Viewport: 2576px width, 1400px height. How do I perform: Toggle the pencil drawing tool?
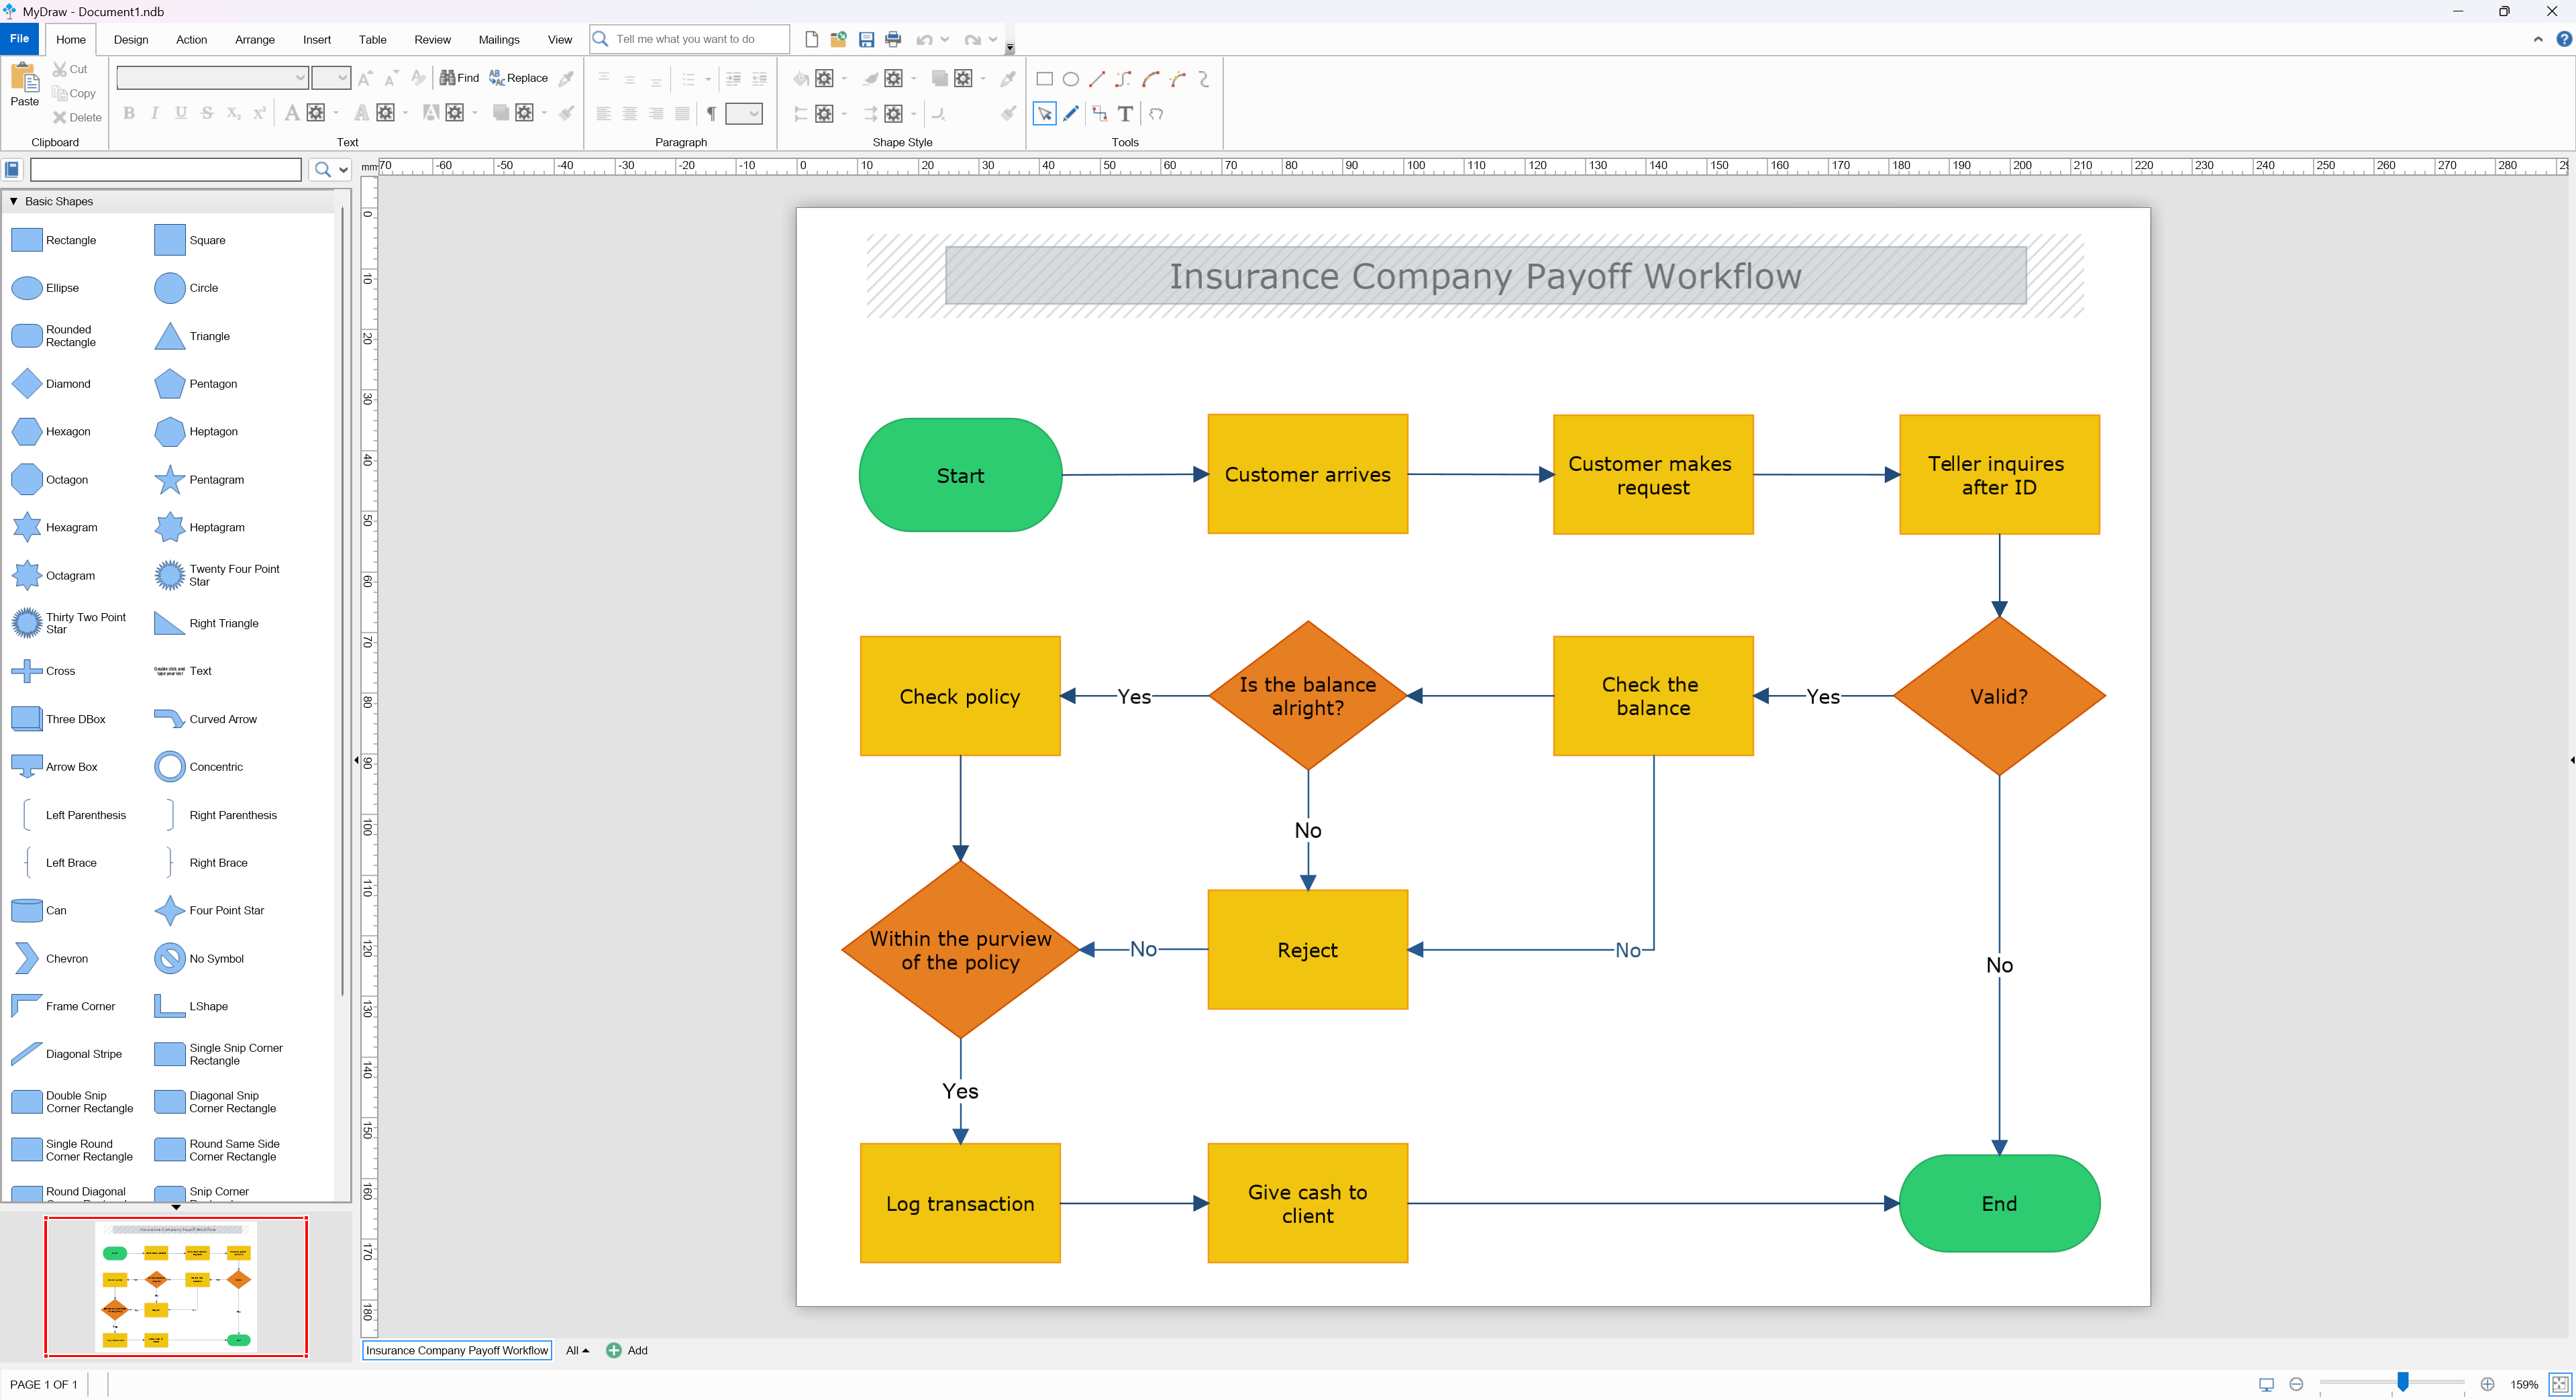1071,114
